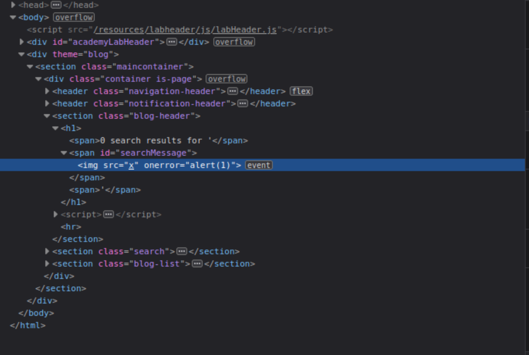Collapse the div theme="blog" node
Viewport: 529px width, 355px height.
pyautogui.click(x=21, y=54)
